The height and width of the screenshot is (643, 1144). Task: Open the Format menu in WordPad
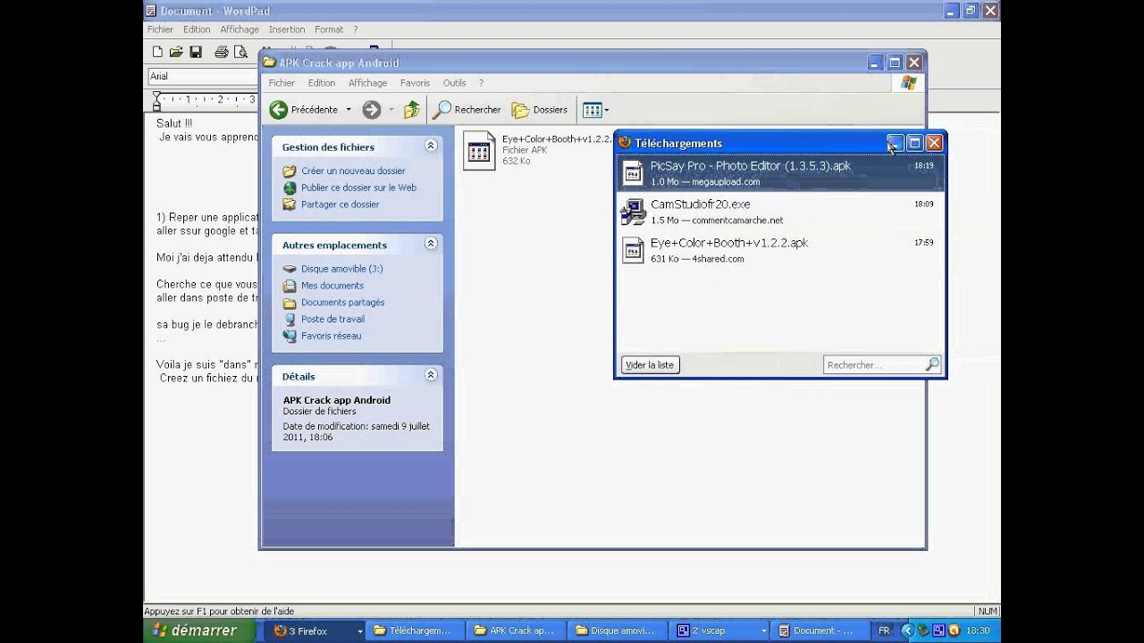pyautogui.click(x=329, y=29)
